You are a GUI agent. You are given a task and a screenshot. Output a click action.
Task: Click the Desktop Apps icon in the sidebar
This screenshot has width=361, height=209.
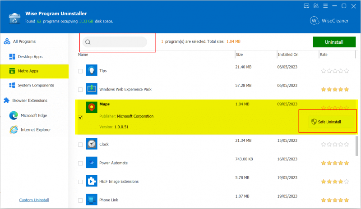[12, 57]
